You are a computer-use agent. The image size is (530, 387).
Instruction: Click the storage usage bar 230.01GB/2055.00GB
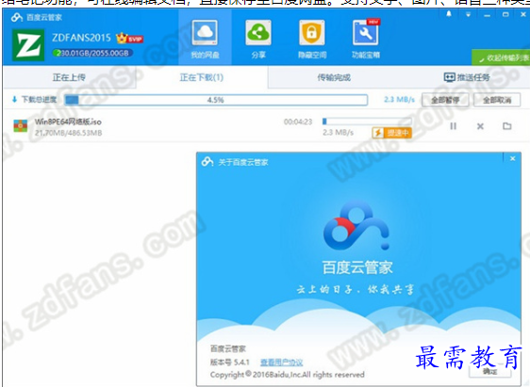pos(92,53)
